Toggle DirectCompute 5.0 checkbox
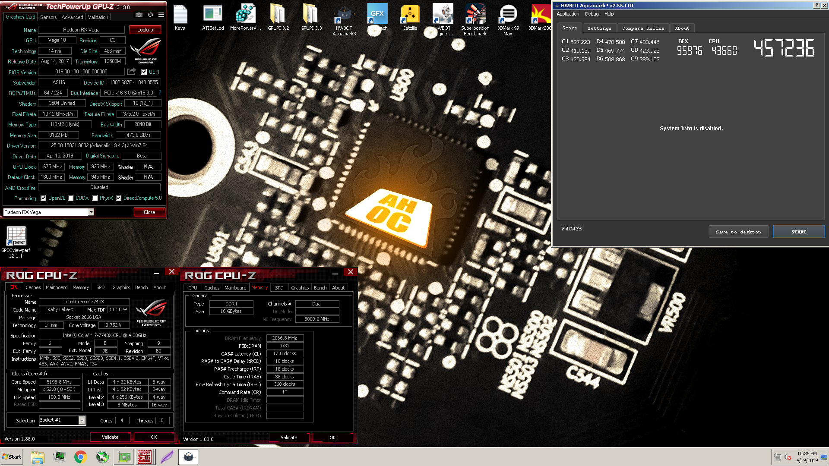 click(119, 198)
